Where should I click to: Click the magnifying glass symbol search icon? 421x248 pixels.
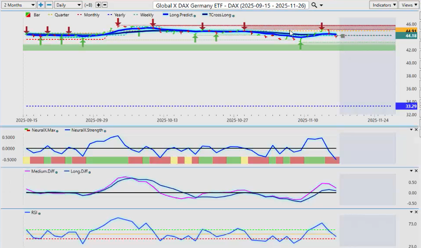coord(314,5)
